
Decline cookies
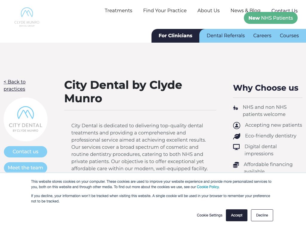click(x=262, y=215)
